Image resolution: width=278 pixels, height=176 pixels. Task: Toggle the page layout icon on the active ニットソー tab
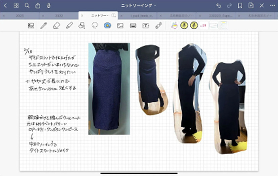[114, 16]
